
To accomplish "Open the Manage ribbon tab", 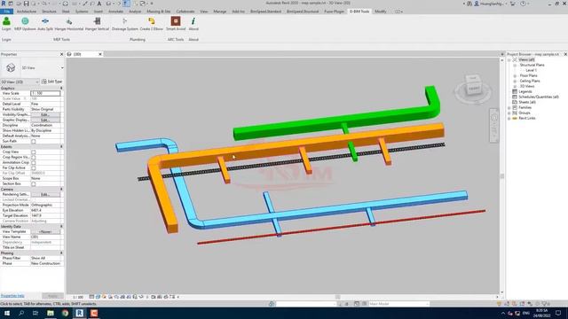I will coord(219,12).
